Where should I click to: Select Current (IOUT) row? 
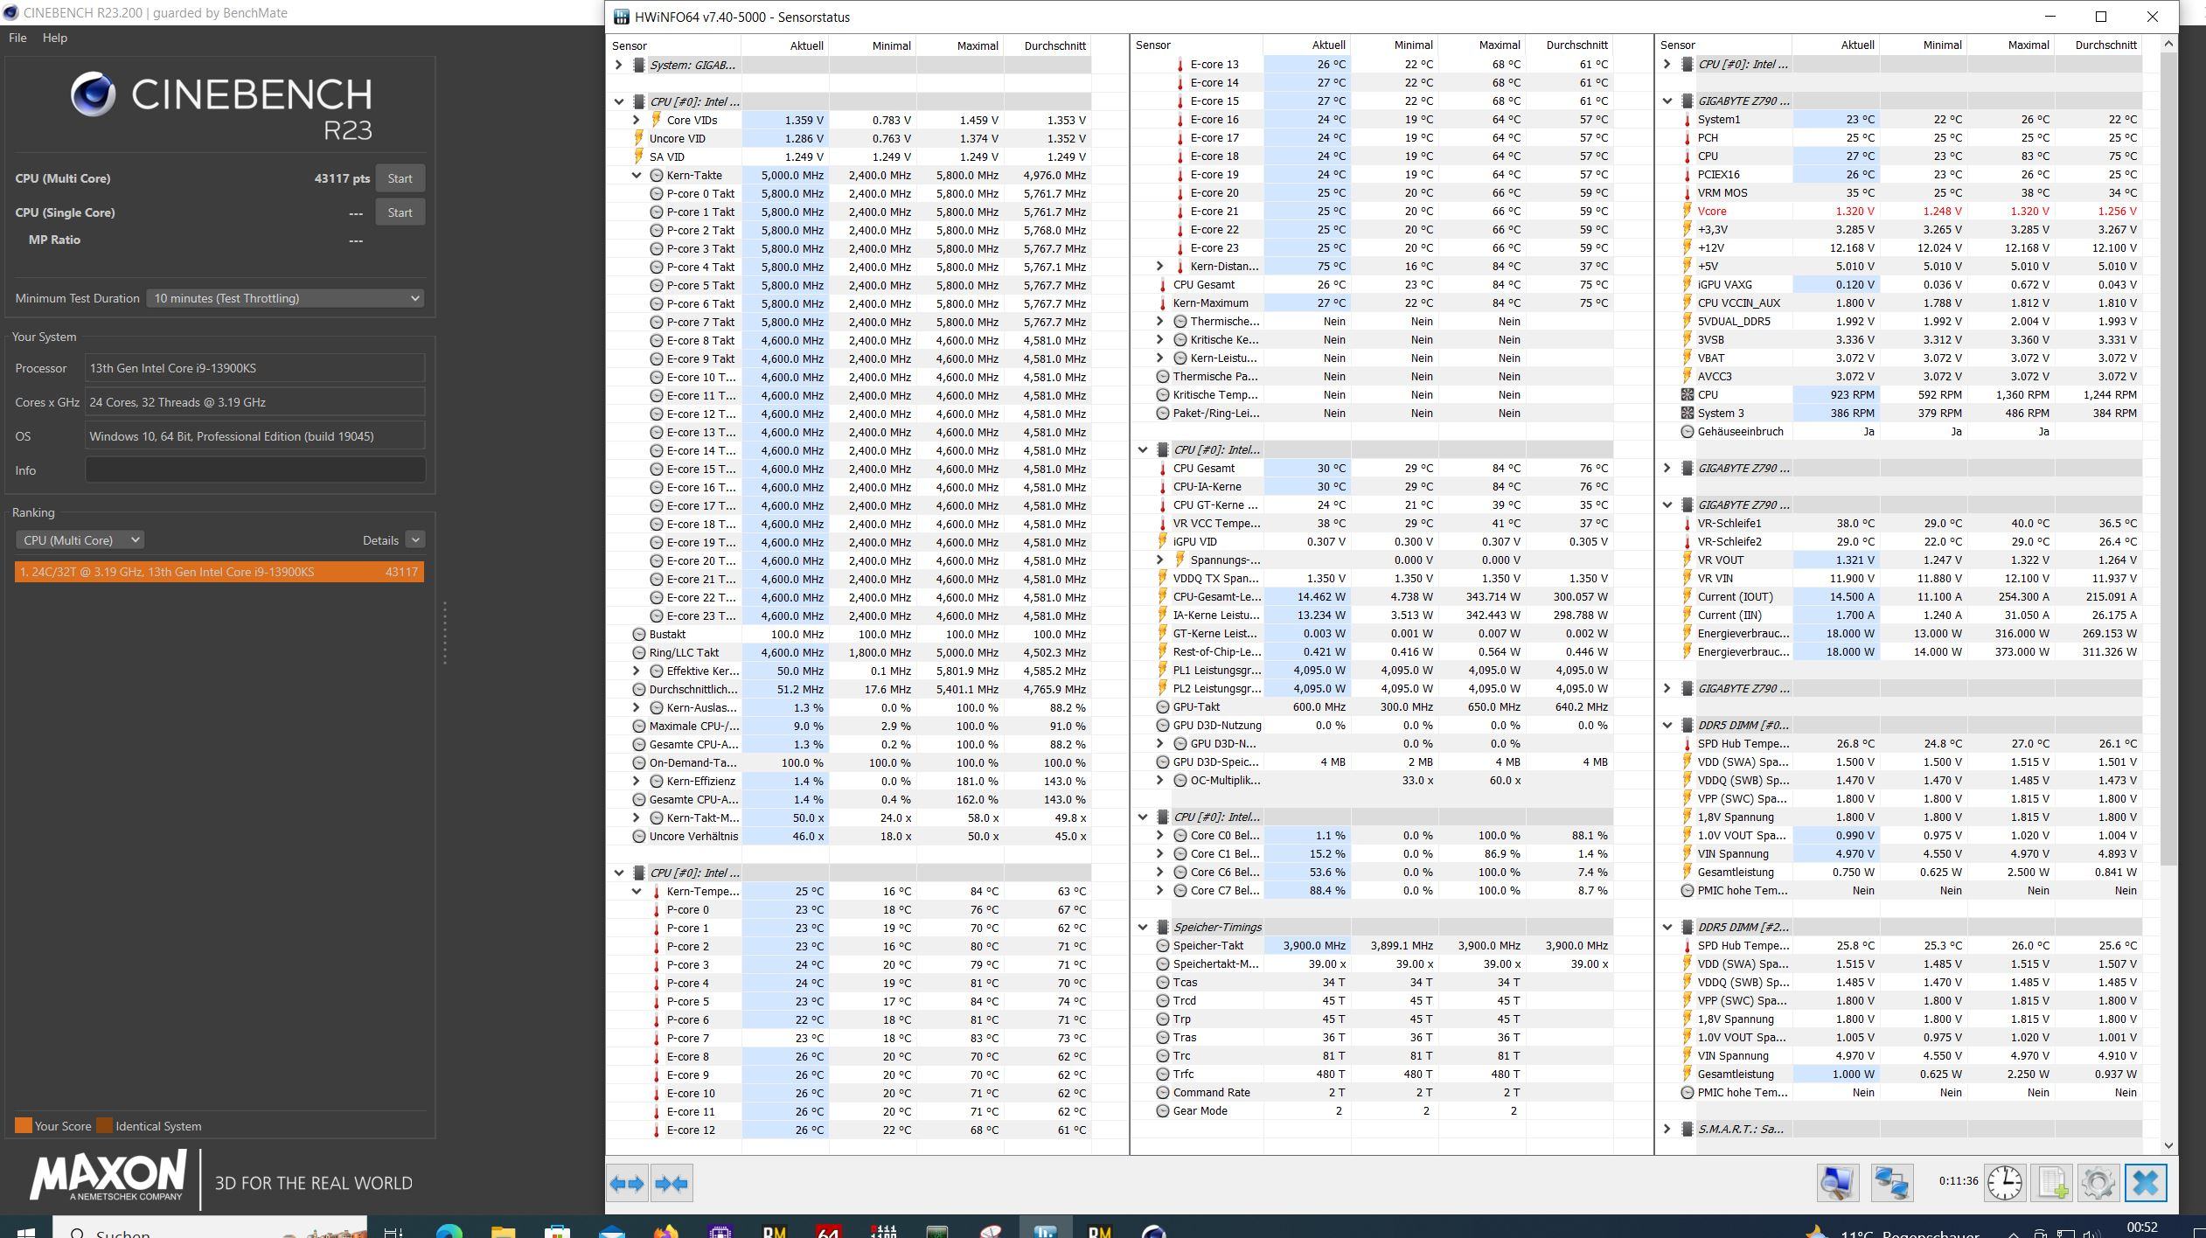[x=1900, y=596]
